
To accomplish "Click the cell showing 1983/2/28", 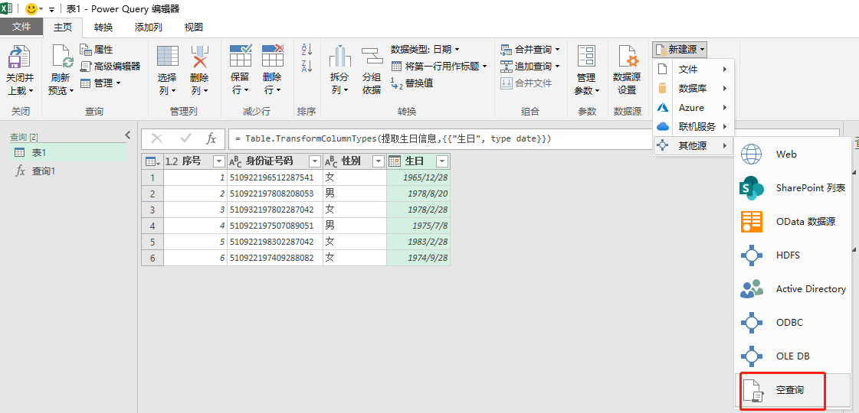I will point(418,242).
